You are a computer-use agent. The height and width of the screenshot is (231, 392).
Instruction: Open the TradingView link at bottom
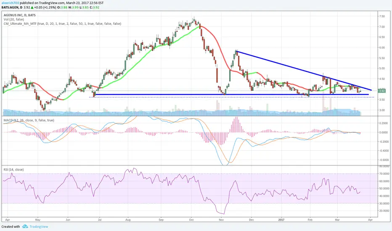coord(39,226)
